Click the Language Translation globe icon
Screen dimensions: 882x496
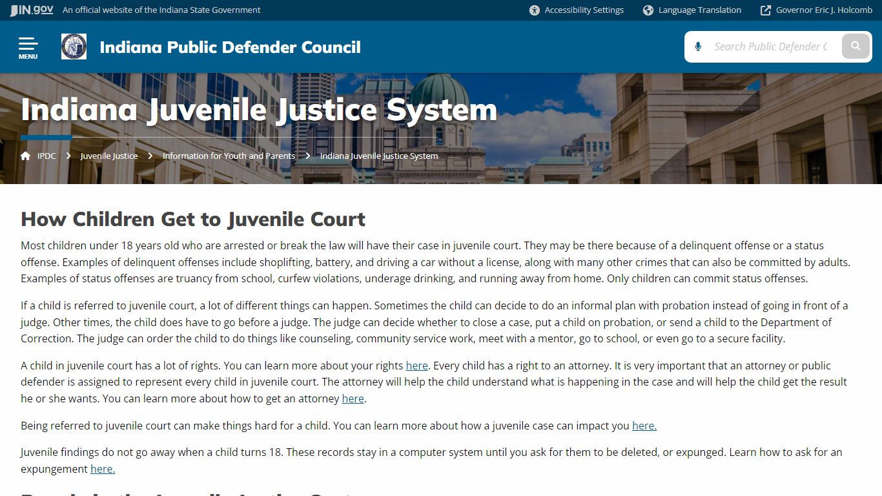tap(648, 10)
